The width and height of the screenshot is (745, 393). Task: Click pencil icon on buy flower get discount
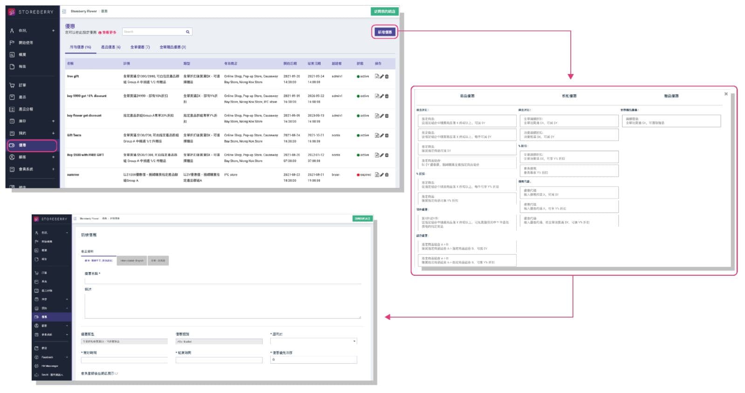382,116
